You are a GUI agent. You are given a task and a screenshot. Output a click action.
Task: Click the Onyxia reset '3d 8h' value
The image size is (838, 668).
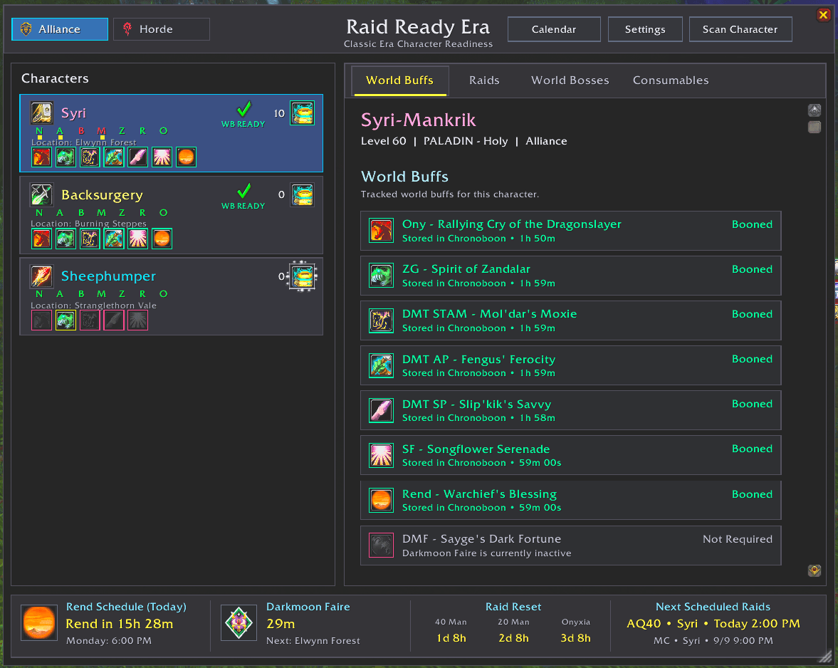pos(575,638)
